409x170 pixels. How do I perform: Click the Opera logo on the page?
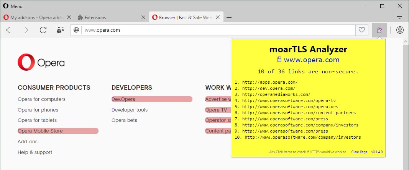click(x=41, y=62)
